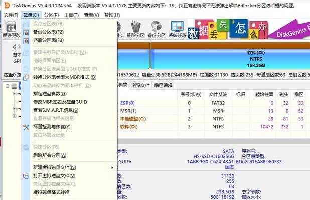
Task: Click the 打开虚拟磁盘文件 menu icon
Action: 26,176
